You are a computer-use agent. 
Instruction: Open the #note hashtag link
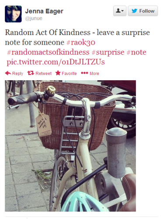136,52
